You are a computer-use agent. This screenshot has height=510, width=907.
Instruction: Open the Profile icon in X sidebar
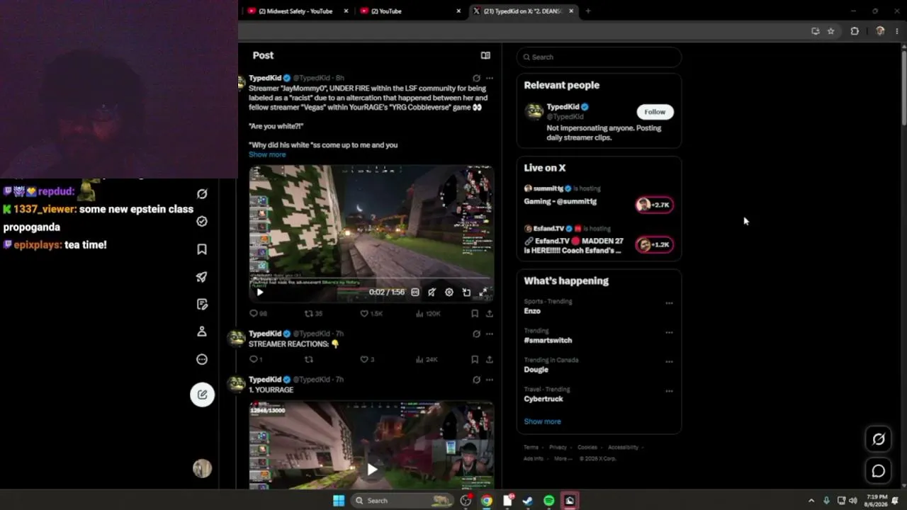coord(202,331)
